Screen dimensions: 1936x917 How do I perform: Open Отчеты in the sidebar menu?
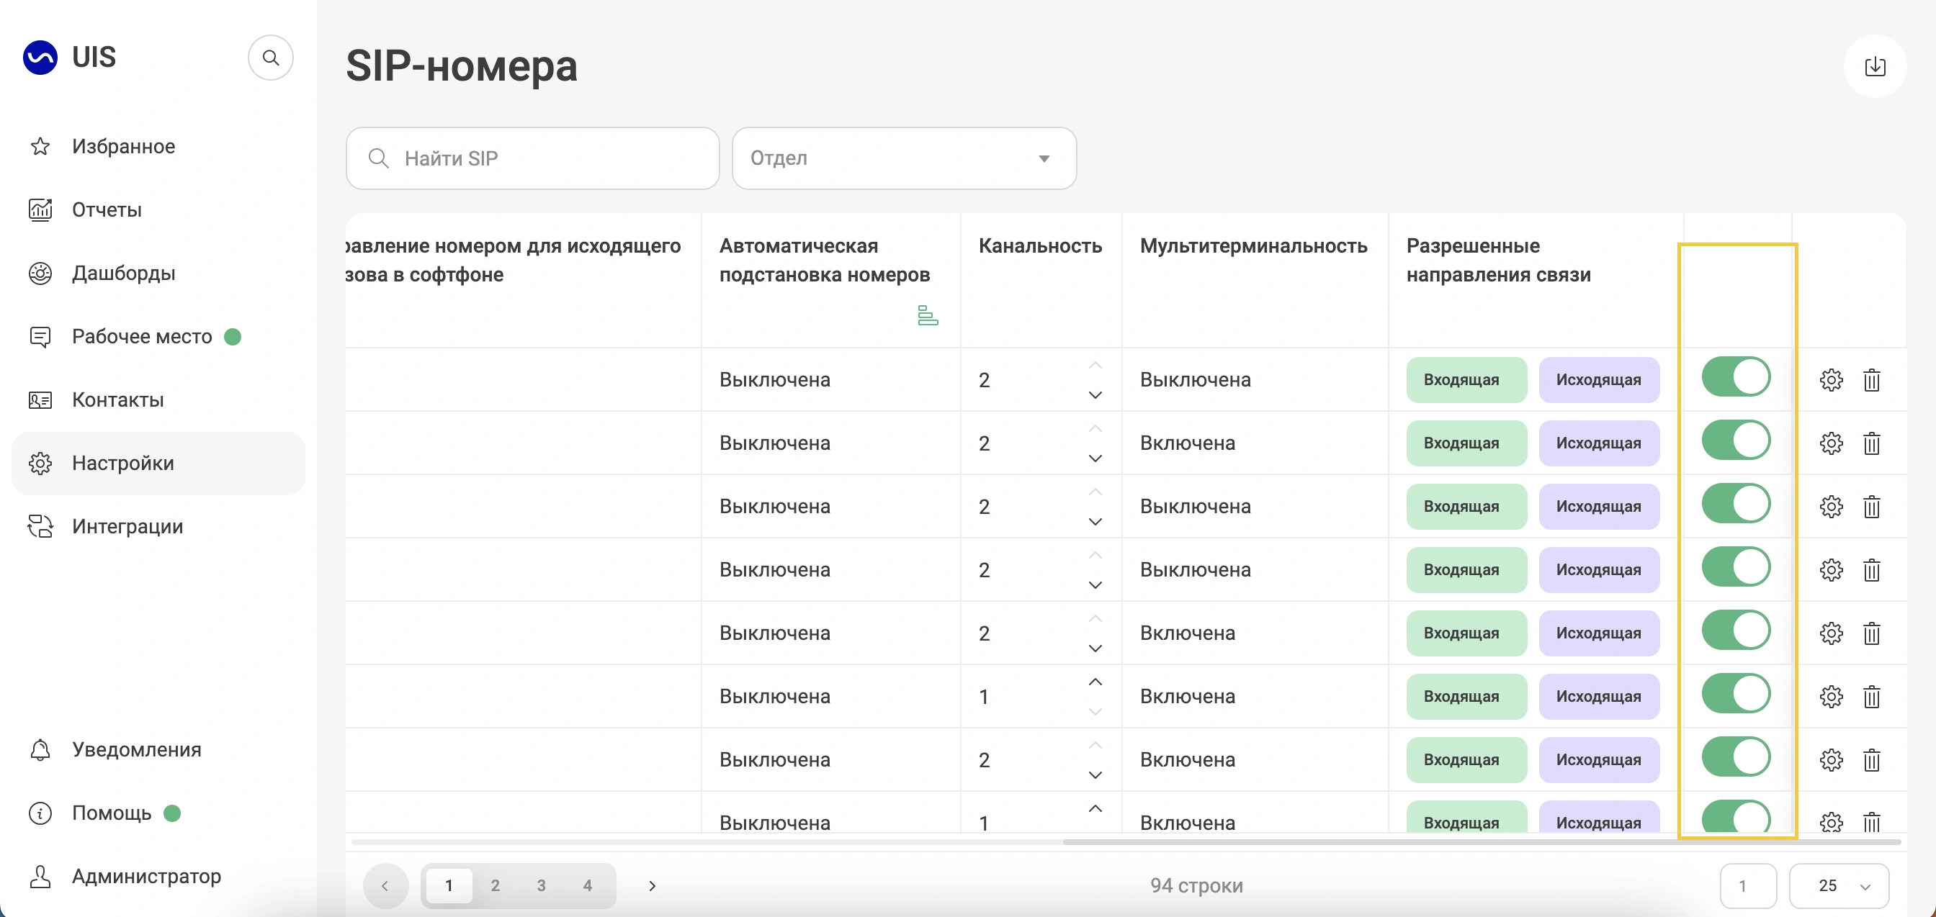pos(107,209)
